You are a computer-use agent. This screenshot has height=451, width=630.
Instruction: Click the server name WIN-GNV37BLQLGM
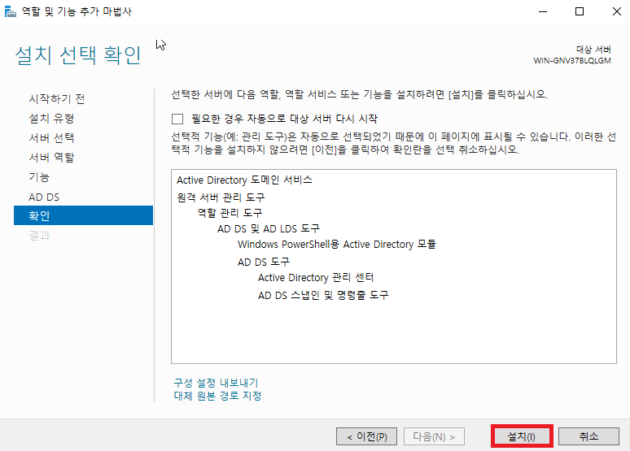point(572,61)
